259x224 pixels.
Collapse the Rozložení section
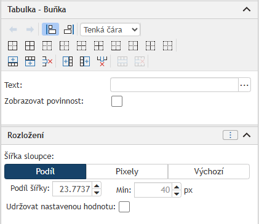(x=247, y=135)
